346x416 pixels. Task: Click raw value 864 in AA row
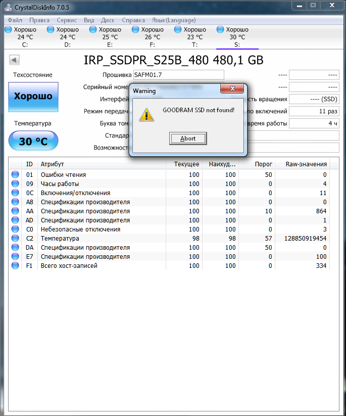click(321, 211)
